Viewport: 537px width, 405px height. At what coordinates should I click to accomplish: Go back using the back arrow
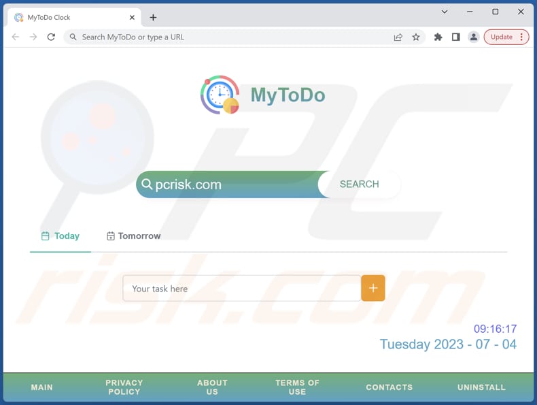pyautogui.click(x=16, y=37)
